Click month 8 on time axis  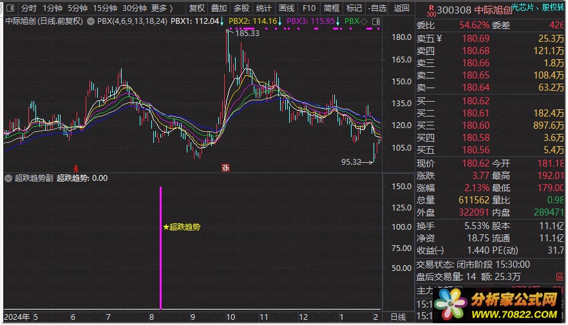click(151, 317)
